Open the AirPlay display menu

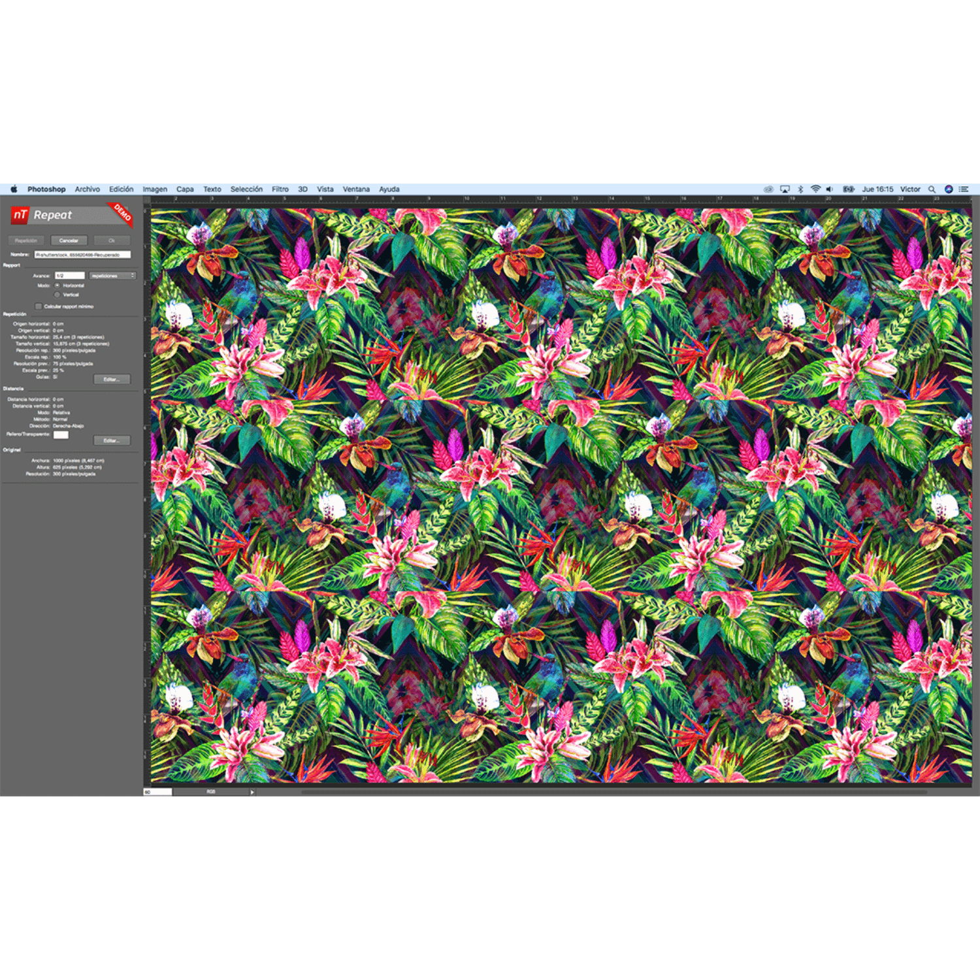coord(785,189)
